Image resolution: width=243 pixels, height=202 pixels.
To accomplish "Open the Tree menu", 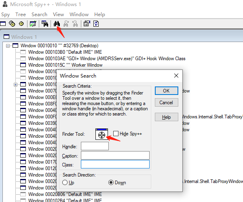I will coord(21,15).
